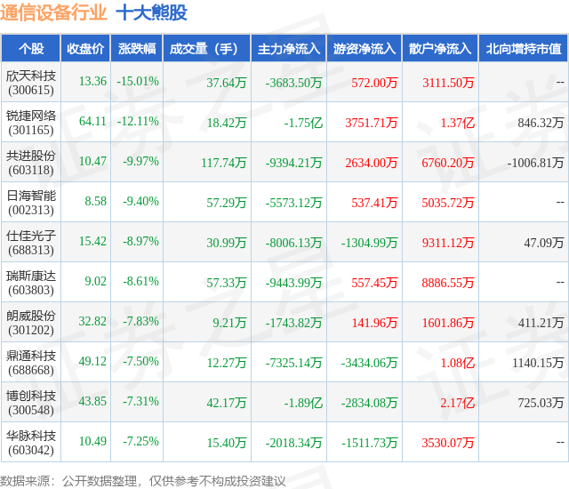Click northbound value 1140.15万
The image size is (569, 489).
click(538, 363)
